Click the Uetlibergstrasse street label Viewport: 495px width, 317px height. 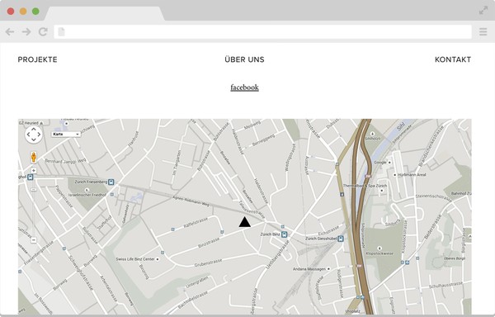click(277, 255)
